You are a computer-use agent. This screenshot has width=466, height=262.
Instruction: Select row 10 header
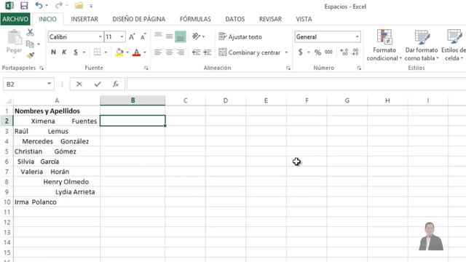(x=7, y=202)
